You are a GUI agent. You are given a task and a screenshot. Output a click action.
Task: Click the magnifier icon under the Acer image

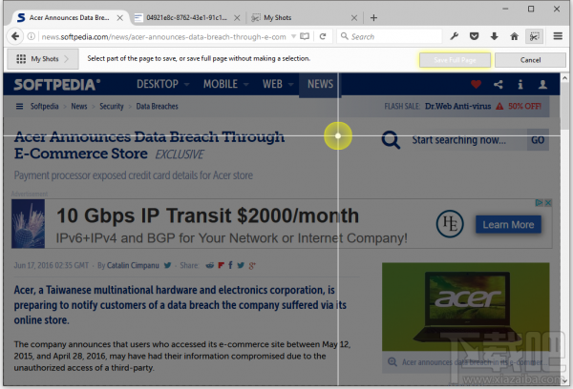393,362
